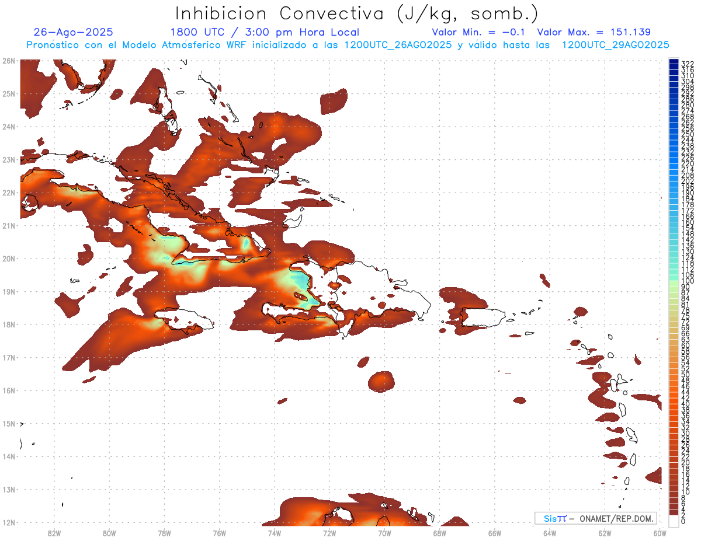Click the white 0 swatch on color scale
701x541 pixels.
pos(674,521)
